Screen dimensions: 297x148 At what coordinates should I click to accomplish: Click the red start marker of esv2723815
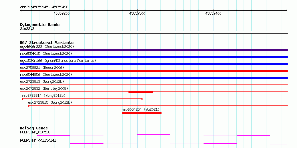(x=29, y=106)
